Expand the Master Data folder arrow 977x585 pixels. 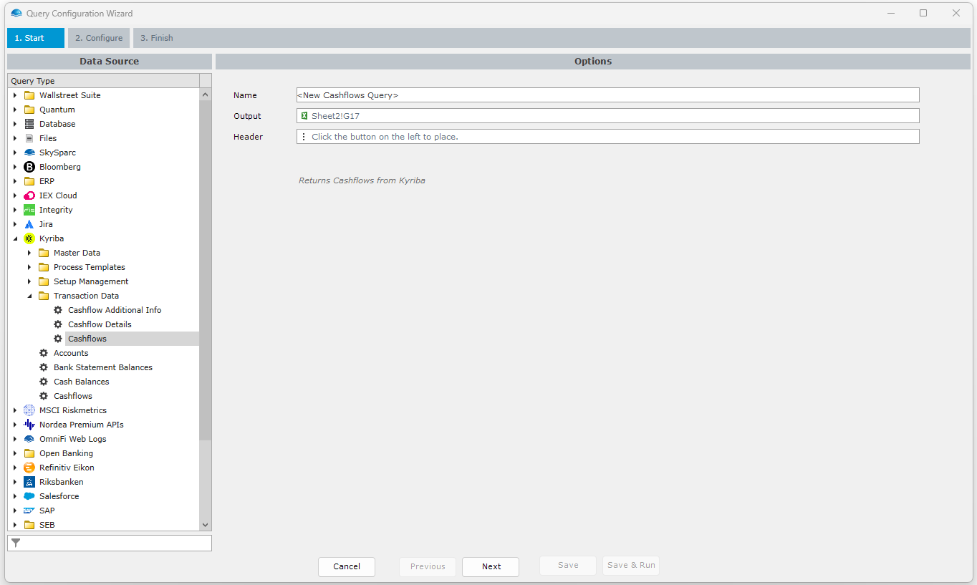(29, 253)
